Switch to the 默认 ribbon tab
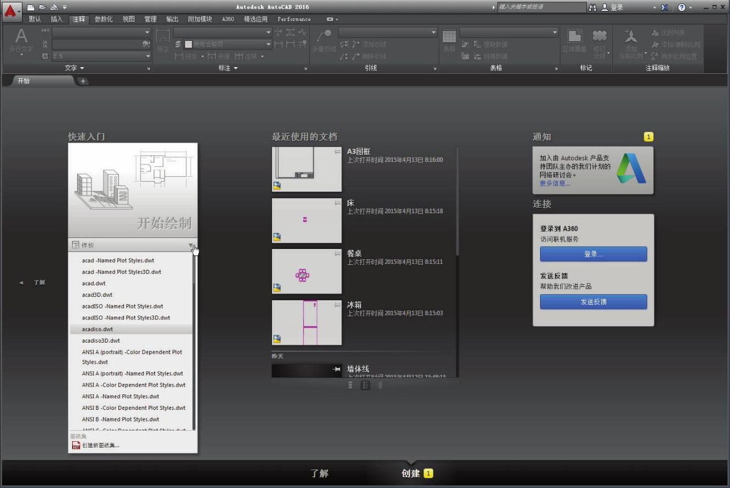The height and width of the screenshot is (488, 730). point(35,19)
